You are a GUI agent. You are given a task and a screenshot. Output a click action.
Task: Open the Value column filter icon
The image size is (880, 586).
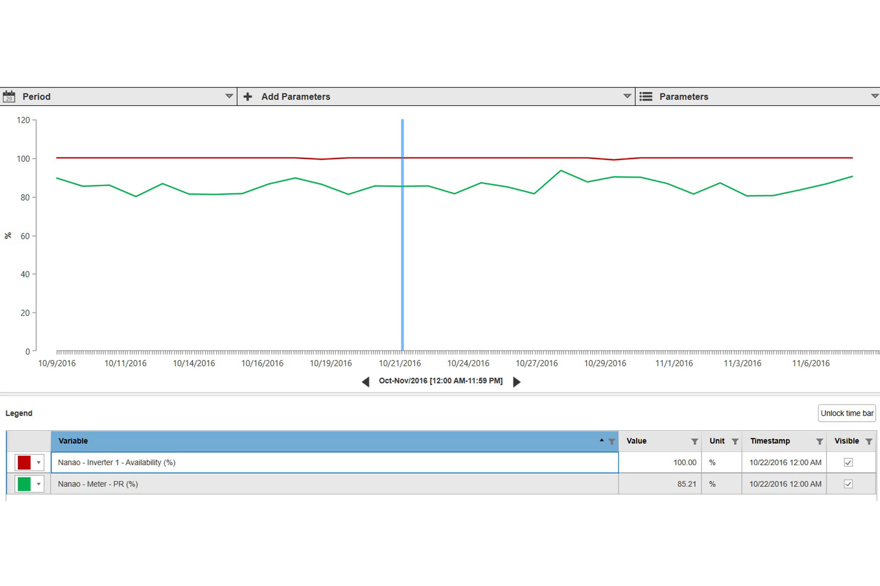pyautogui.click(x=694, y=441)
